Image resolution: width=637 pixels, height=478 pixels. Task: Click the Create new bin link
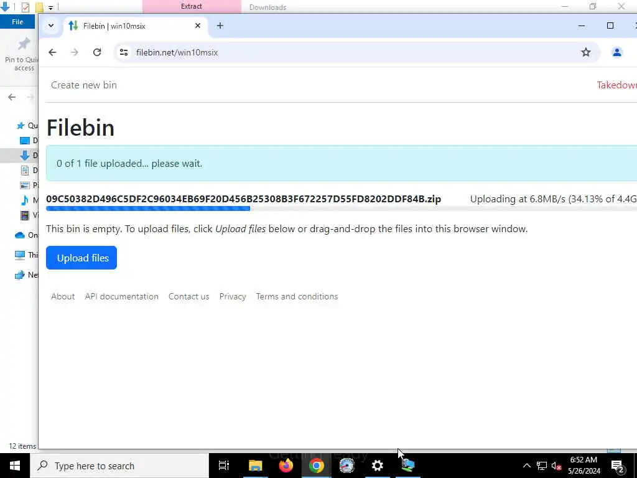click(x=84, y=85)
